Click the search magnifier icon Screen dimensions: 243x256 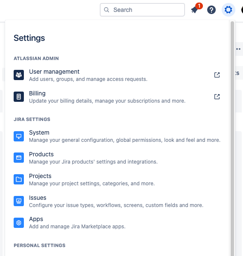107,10
